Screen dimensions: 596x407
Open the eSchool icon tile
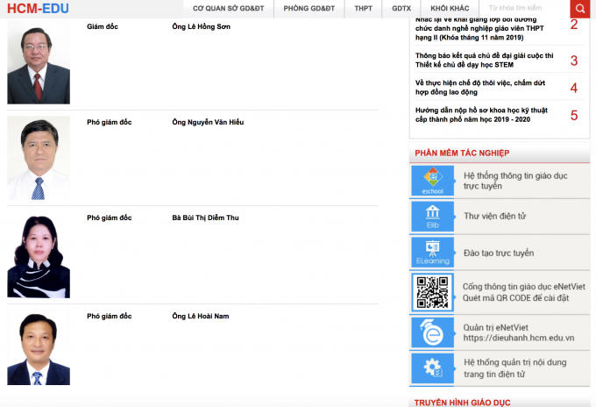(432, 181)
